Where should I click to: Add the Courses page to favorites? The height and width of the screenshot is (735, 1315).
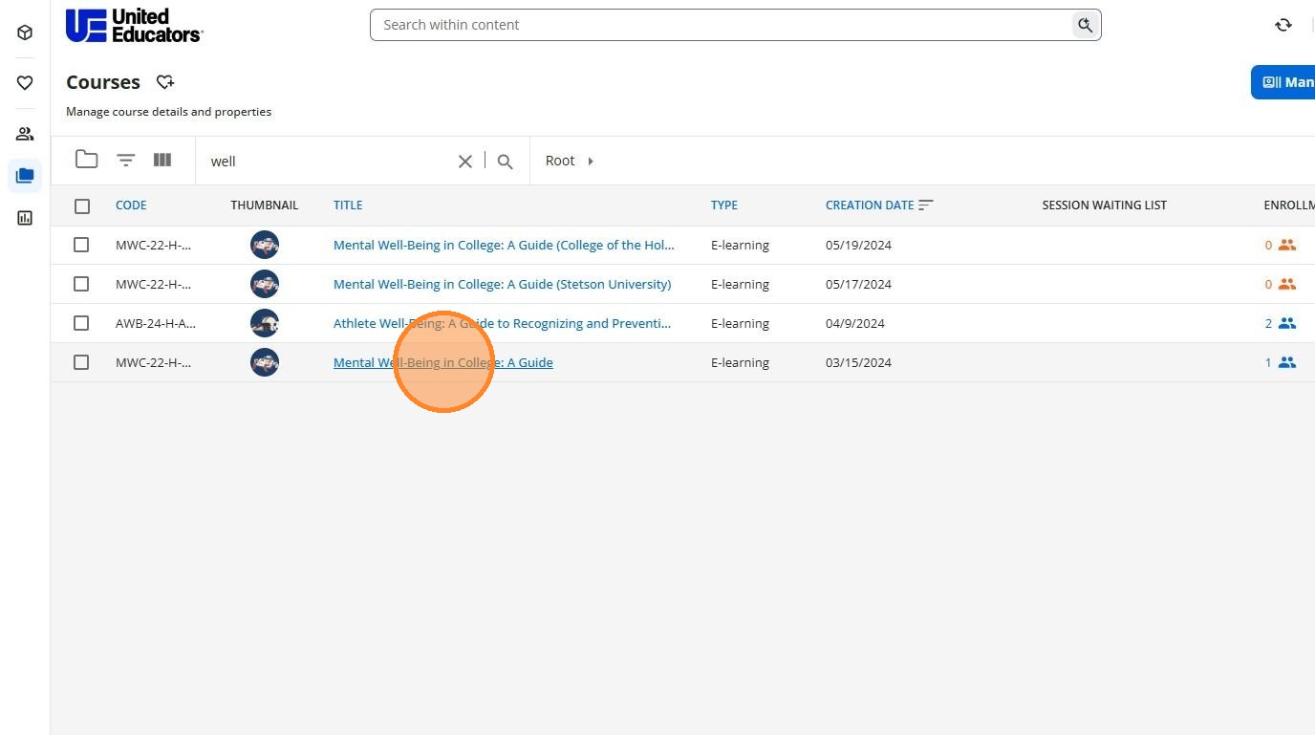pos(165,82)
